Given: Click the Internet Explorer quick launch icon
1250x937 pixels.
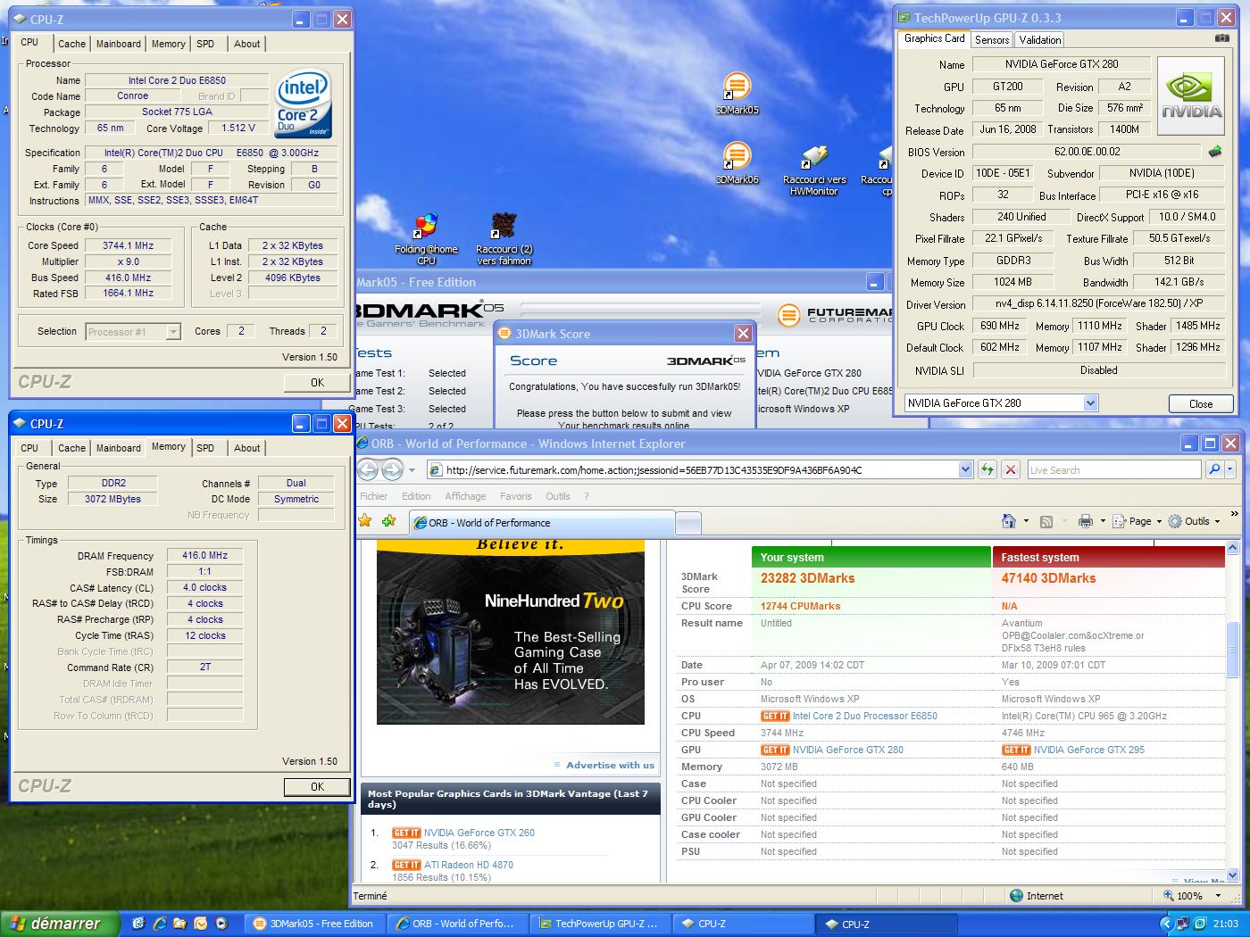Looking at the screenshot, I should coord(160,924).
